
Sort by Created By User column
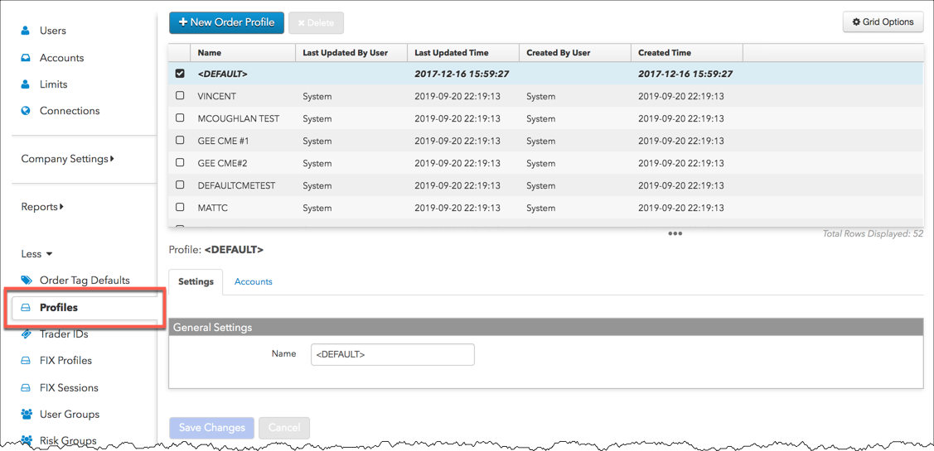point(575,52)
